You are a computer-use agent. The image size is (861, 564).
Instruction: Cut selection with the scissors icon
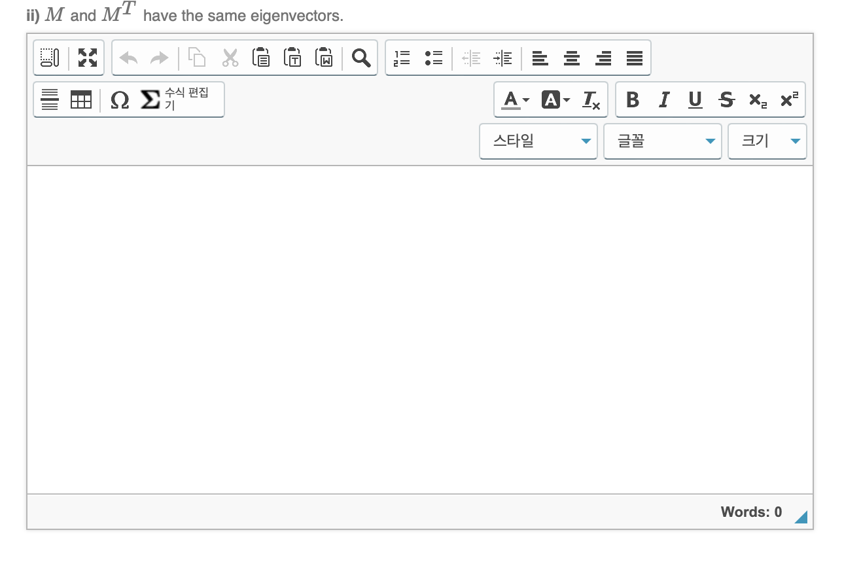[x=230, y=58]
